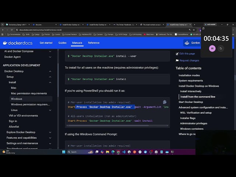Open the weather widget on taskbar
The image size is (236, 177).
(x=9, y=152)
